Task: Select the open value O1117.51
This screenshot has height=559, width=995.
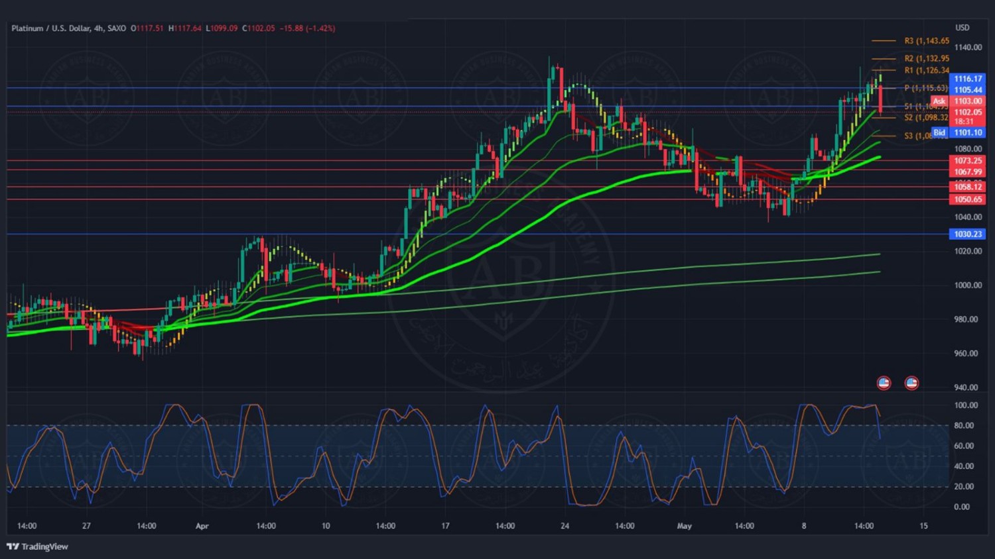Action: (x=147, y=28)
